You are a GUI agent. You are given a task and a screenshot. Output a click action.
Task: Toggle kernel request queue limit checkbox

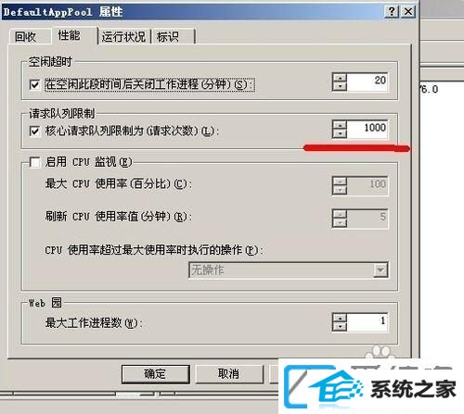tap(34, 132)
